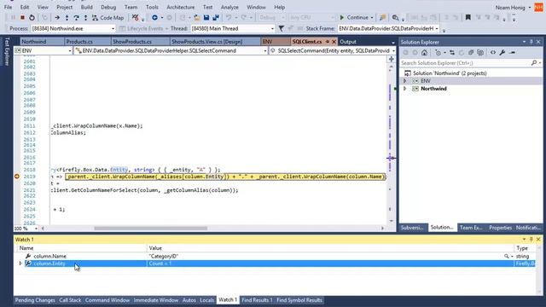Viewport: 546px width, 307px height.
Task: Expand the Northwind project node
Action: pyautogui.click(x=404, y=89)
